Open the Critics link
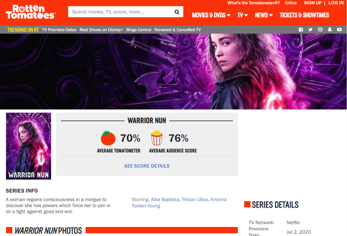The width and height of the screenshot is (347, 236). pyautogui.click(x=291, y=3)
